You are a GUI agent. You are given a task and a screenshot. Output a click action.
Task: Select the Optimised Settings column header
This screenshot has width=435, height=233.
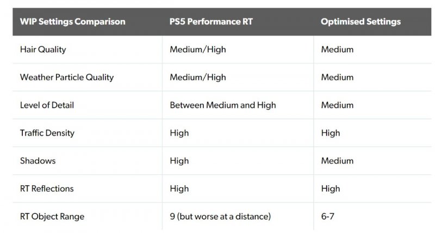click(361, 22)
